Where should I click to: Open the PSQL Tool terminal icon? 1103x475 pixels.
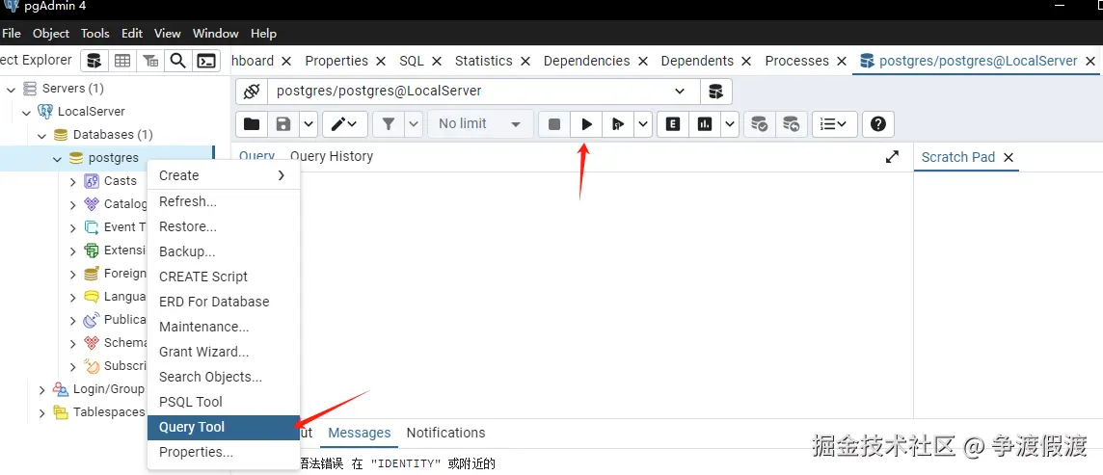pyautogui.click(x=206, y=61)
